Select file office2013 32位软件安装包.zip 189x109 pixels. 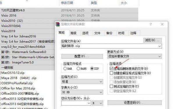[22, 99]
